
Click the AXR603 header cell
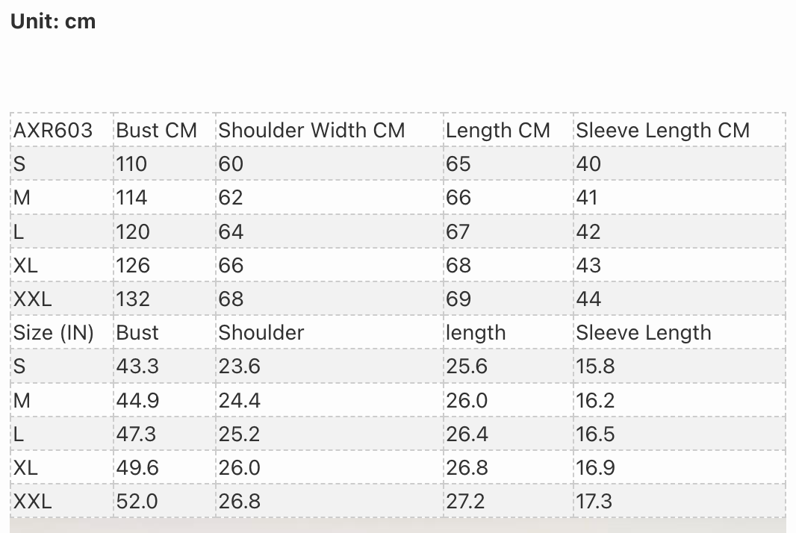click(62, 131)
